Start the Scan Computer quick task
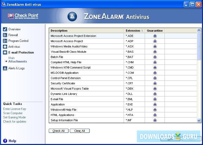Image resolution: width=203 pixels, height=145 pixels. point(13,113)
